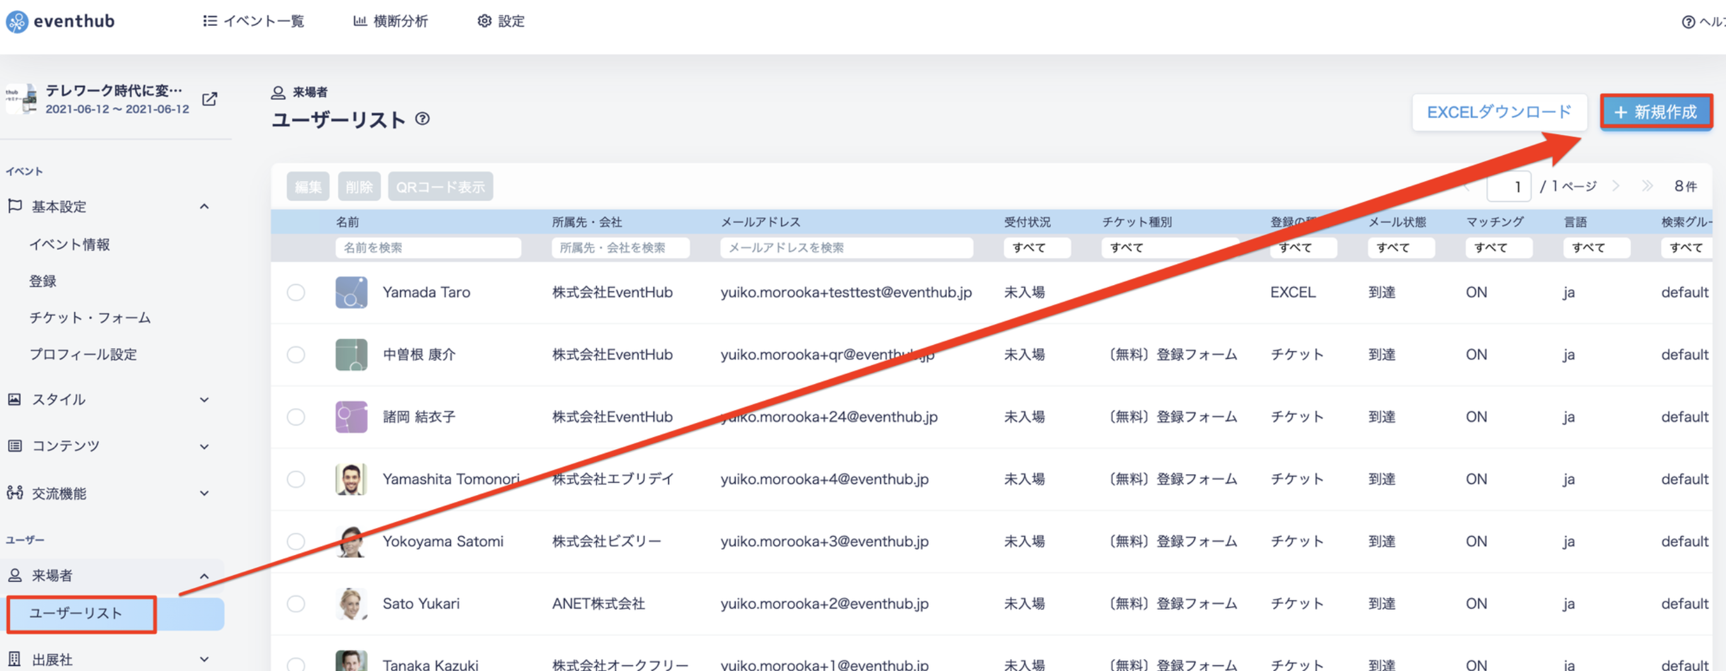Focus the 所属先・会社を検索 input field
Image resolution: width=1726 pixels, height=671 pixels.
pos(621,248)
